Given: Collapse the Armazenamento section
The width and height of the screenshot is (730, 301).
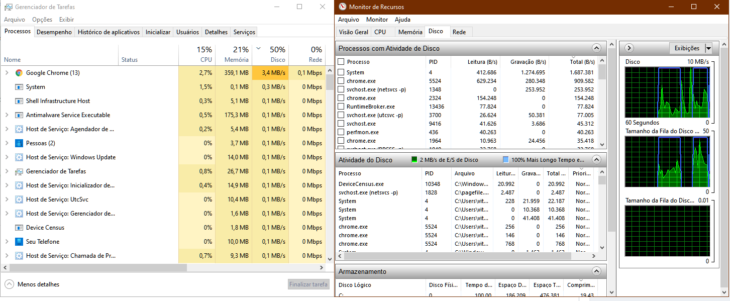Looking at the screenshot, I should (596, 271).
